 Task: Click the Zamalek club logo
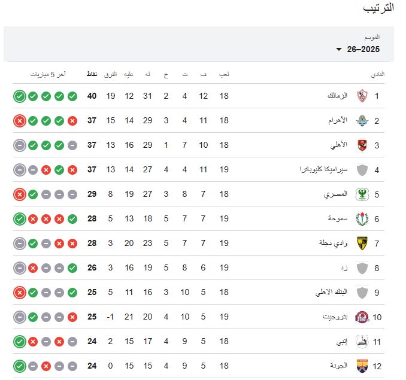(362, 96)
